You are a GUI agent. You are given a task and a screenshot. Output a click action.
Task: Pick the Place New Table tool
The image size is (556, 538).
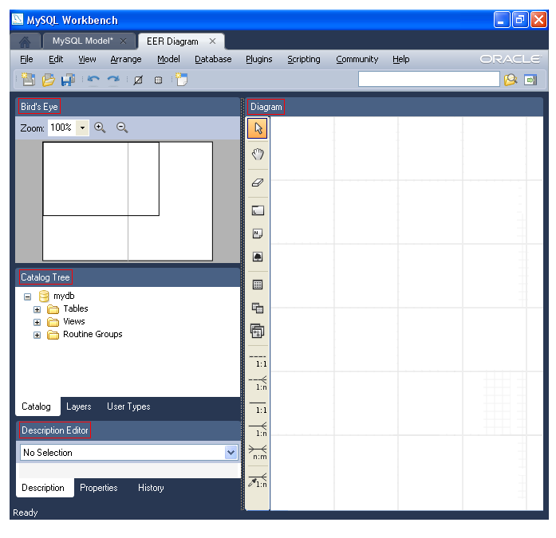point(258,285)
